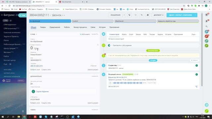Viewport: 212px width, 119px height.
Task: Switch to the Бизнес-процессы tab
Action: (x=80, y=27)
